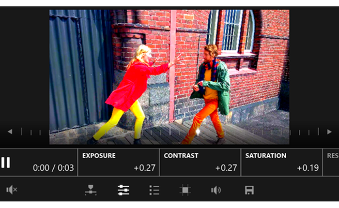
Task: Open the audio volume icon
Action: click(x=216, y=190)
